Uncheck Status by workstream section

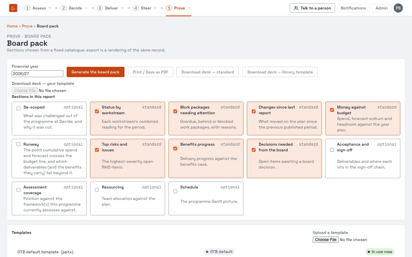(x=97, y=111)
